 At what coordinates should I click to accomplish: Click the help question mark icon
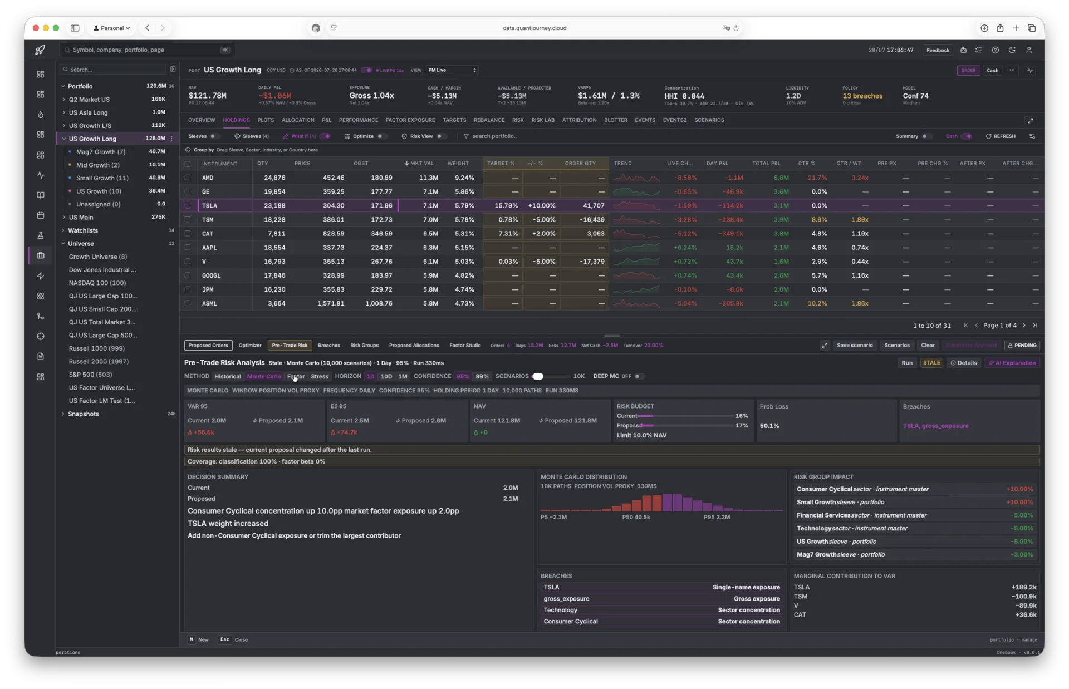pyautogui.click(x=995, y=50)
